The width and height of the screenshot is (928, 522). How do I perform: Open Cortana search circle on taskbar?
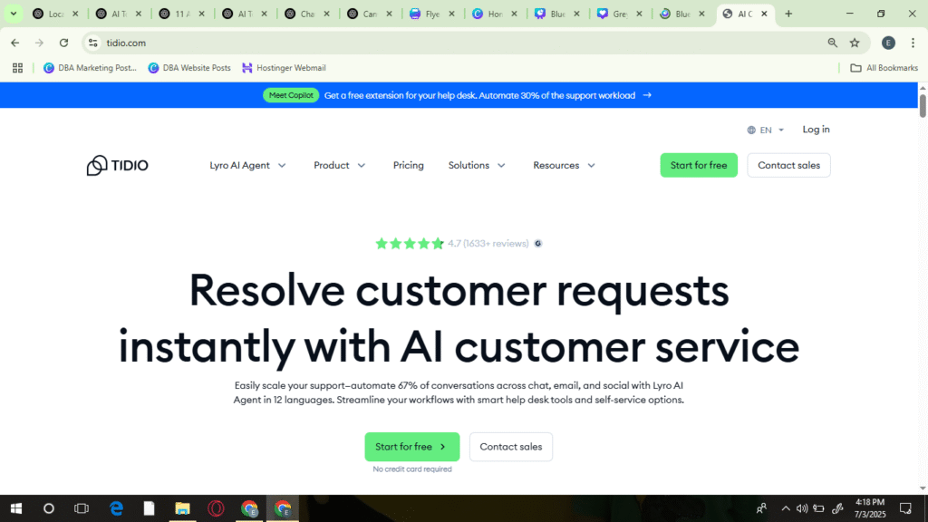click(49, 508)
